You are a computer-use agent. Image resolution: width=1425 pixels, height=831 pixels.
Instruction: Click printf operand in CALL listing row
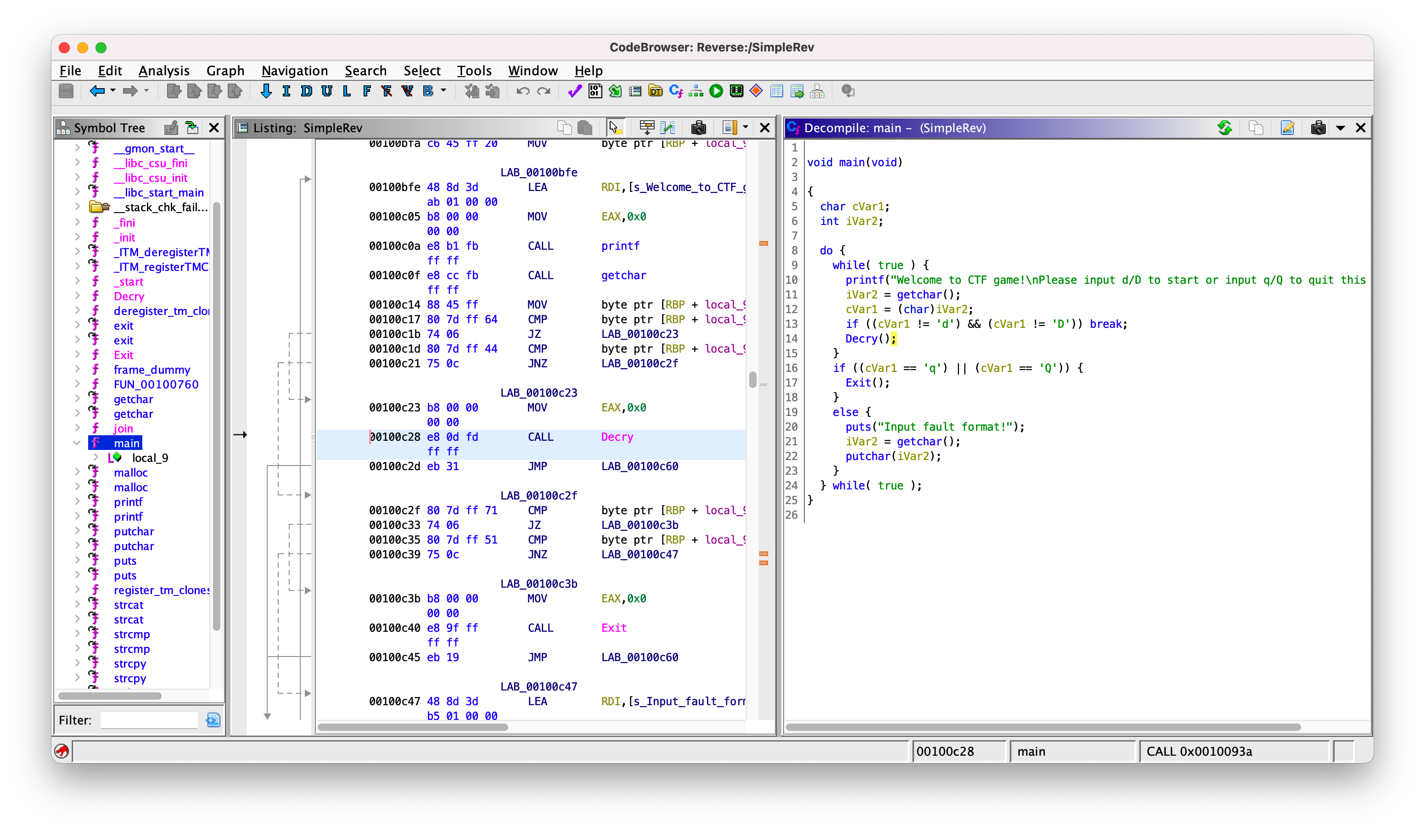coord(620,246)
